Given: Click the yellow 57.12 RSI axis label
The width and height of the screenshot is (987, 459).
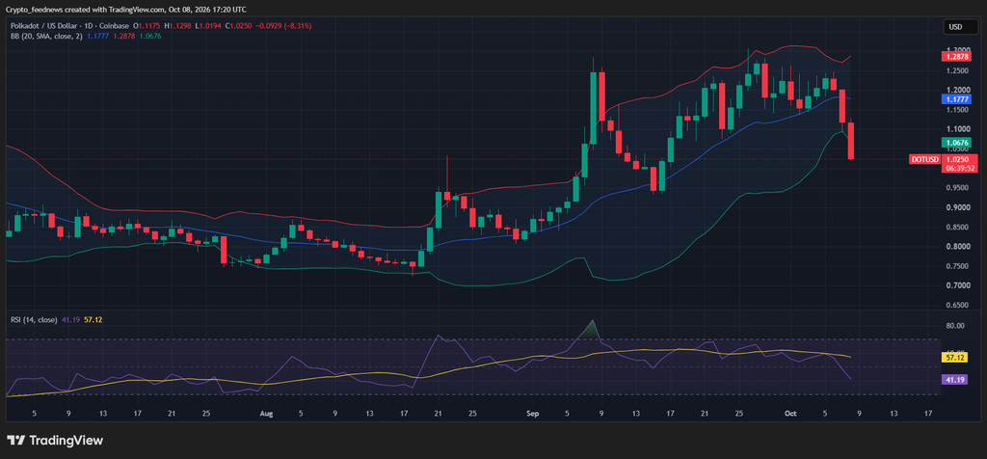Looking at the screenshot, I should 954,357.
